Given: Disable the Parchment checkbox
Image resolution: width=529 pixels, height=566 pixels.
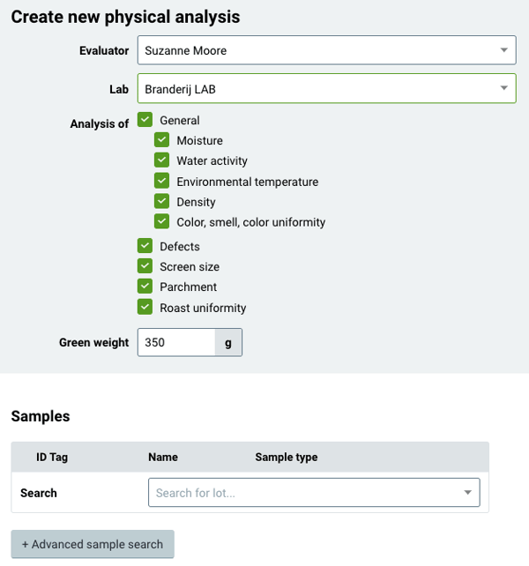Looking at the screenshot, I should click(x=145, y=287).
